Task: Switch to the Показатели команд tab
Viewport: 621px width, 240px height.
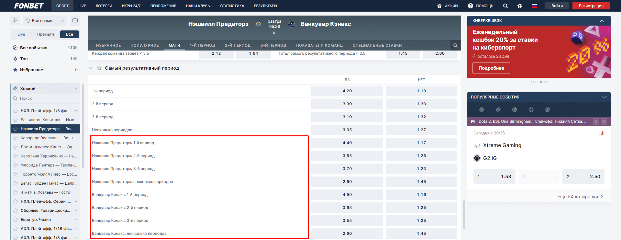Action: point(319,45)
